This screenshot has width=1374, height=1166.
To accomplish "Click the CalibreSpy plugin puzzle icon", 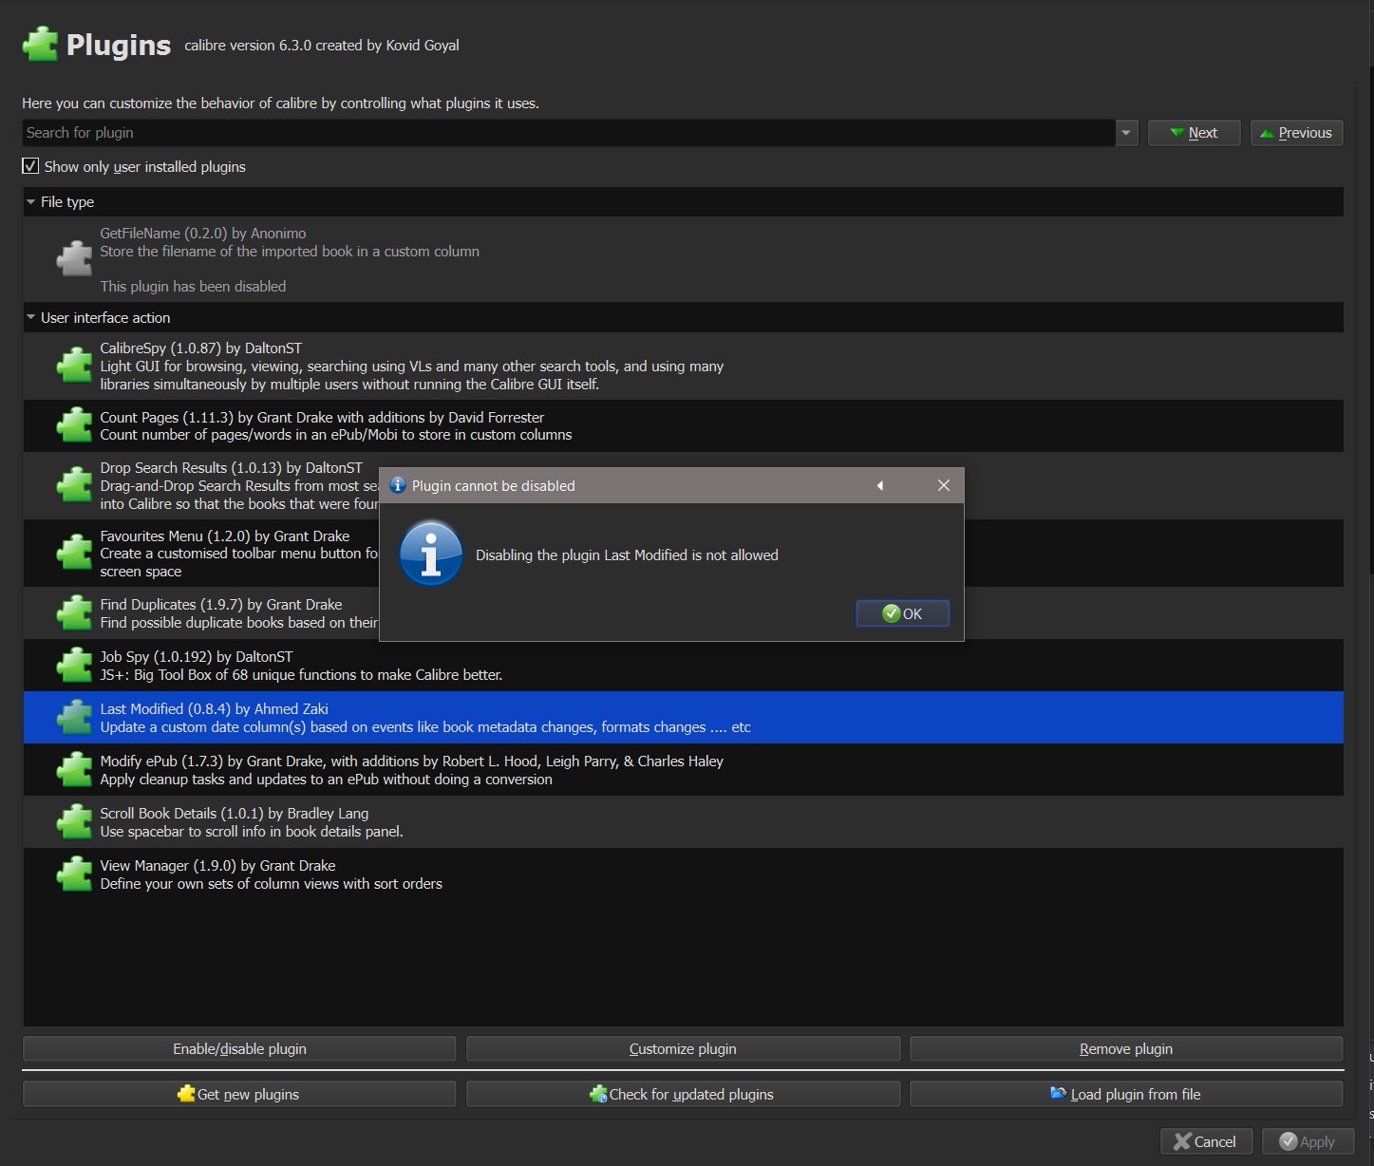I will pos(74,366).
